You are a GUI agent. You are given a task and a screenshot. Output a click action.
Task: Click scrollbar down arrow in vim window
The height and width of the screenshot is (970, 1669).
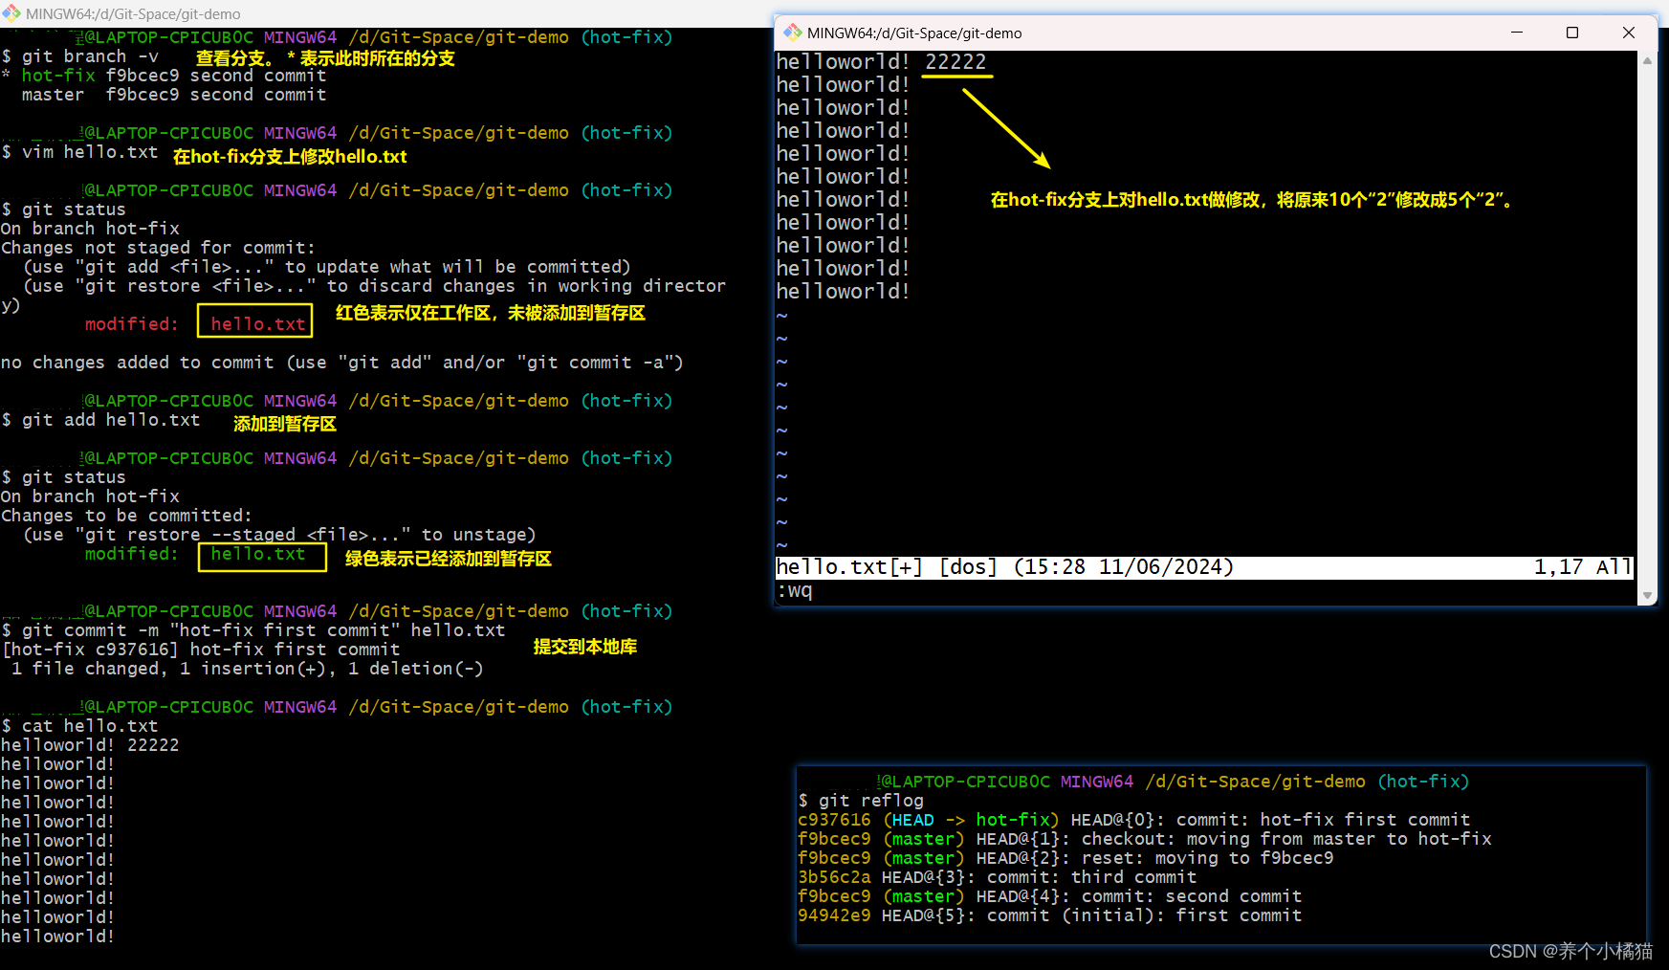pyautogui.click(x=1647, y=595)
